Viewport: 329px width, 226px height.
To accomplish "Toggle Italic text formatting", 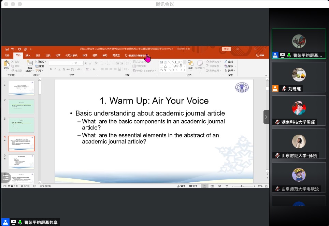I will pyautogui.click(x=55, y=69).
